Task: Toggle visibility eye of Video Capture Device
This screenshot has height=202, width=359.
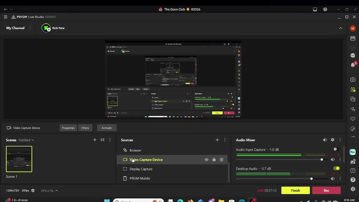Action: 206,160
